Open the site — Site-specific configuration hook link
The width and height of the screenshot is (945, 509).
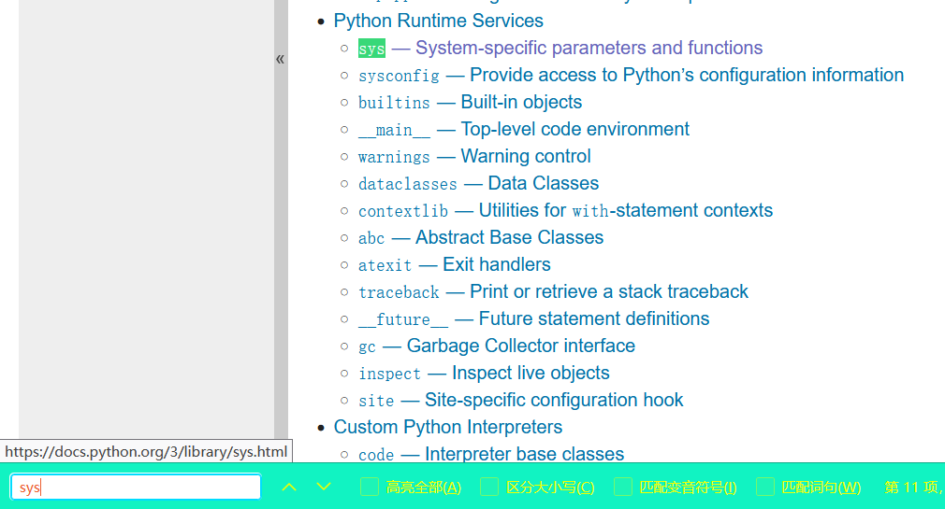(521, 400)
